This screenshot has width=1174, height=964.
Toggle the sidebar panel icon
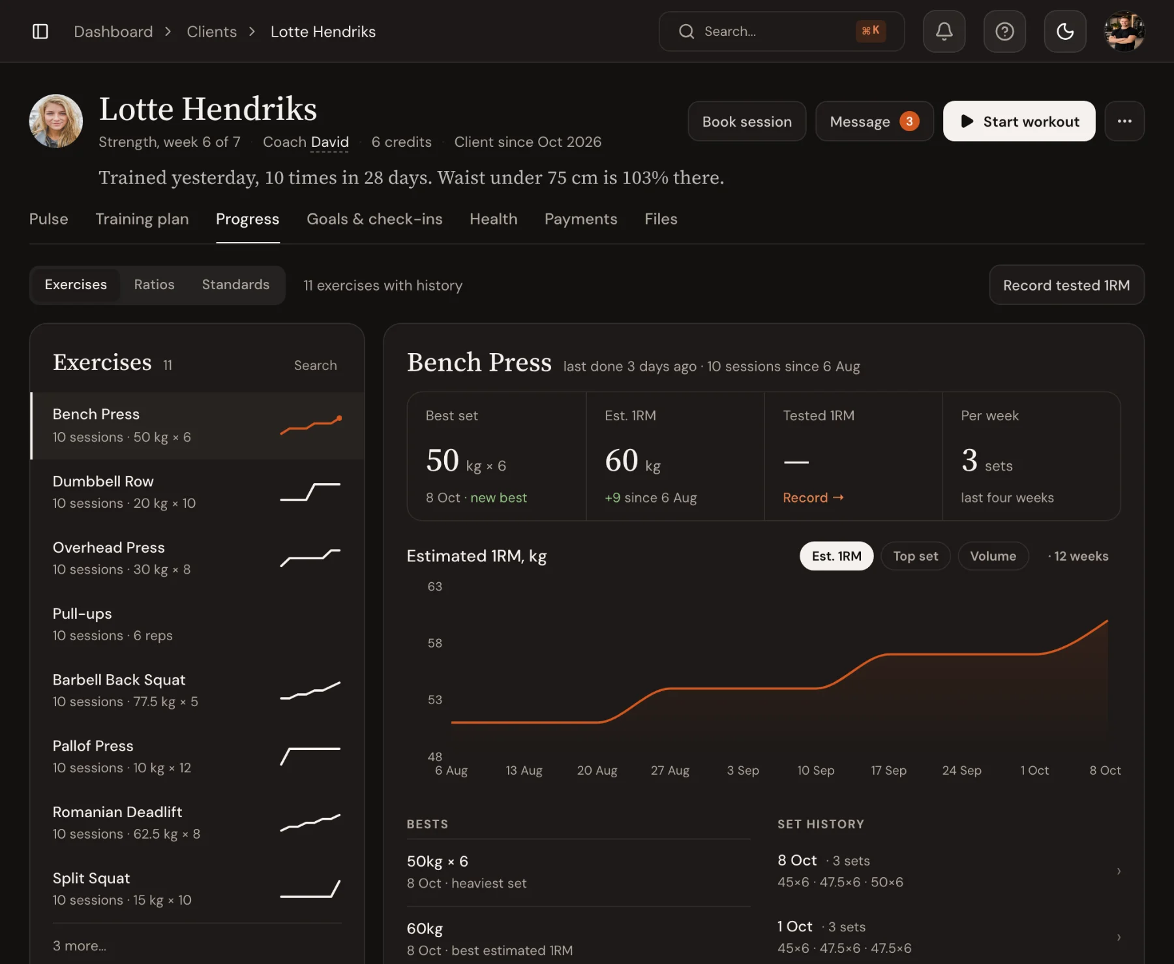point(40,31)
